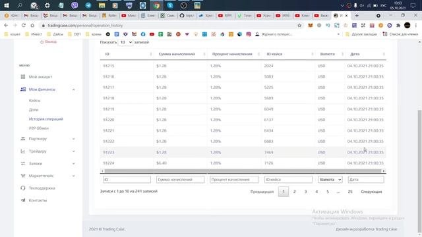
Task: Click the Следующая next-page button
Action: pyautogui.click(x=371, y=192)
